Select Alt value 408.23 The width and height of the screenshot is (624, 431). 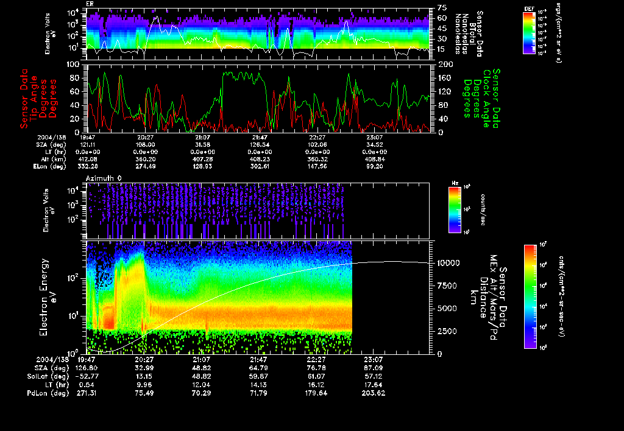pyautogui.click(x=260, y=159)
